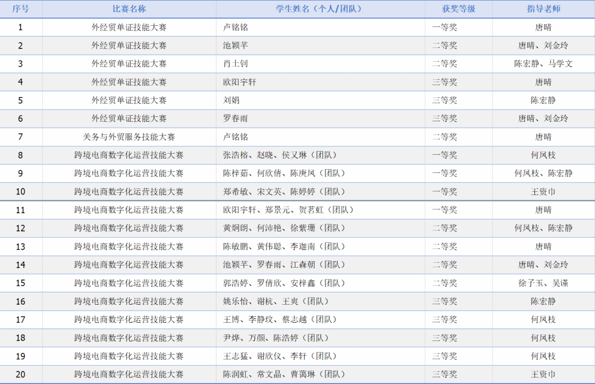Select serial number cell 17

(x=20, y=320)
